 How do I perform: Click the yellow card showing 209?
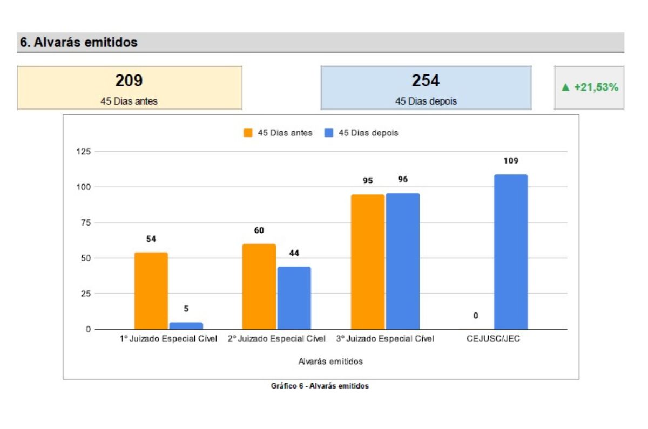click(x=129, y=88)
